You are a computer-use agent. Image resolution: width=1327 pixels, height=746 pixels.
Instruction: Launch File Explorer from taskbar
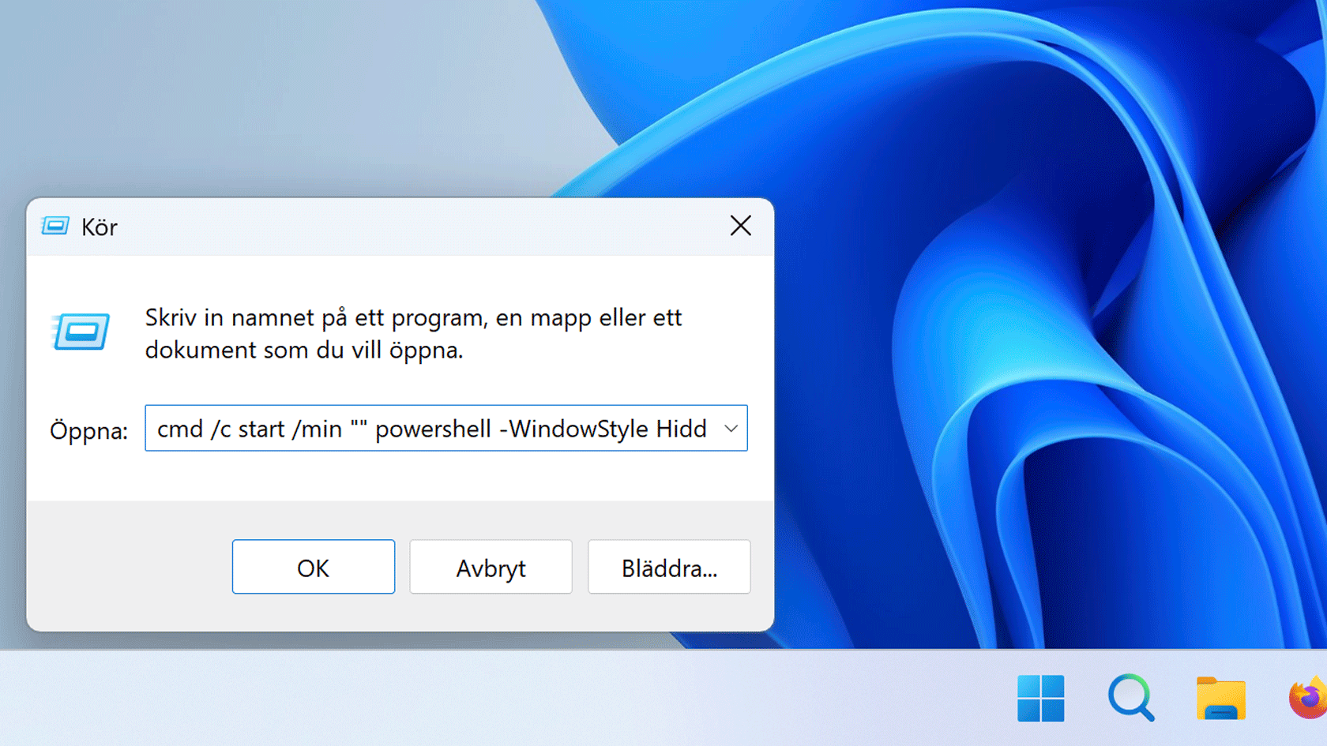click(1221, 698)
